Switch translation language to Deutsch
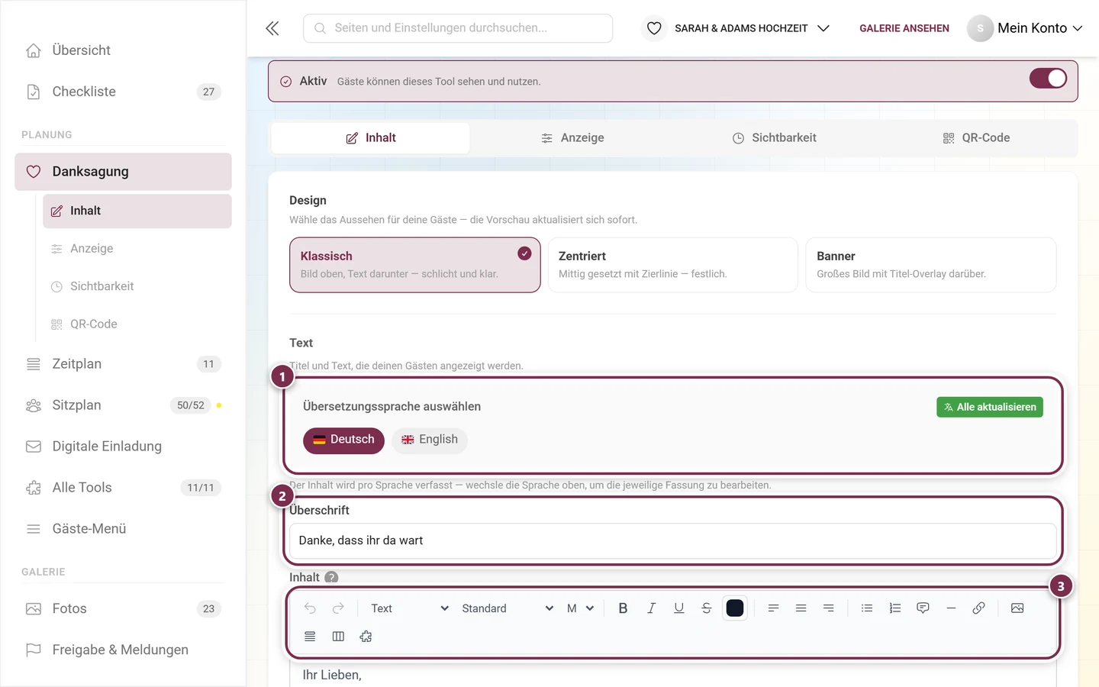This screenshot has width=1099, height=687. coord(343,440)
